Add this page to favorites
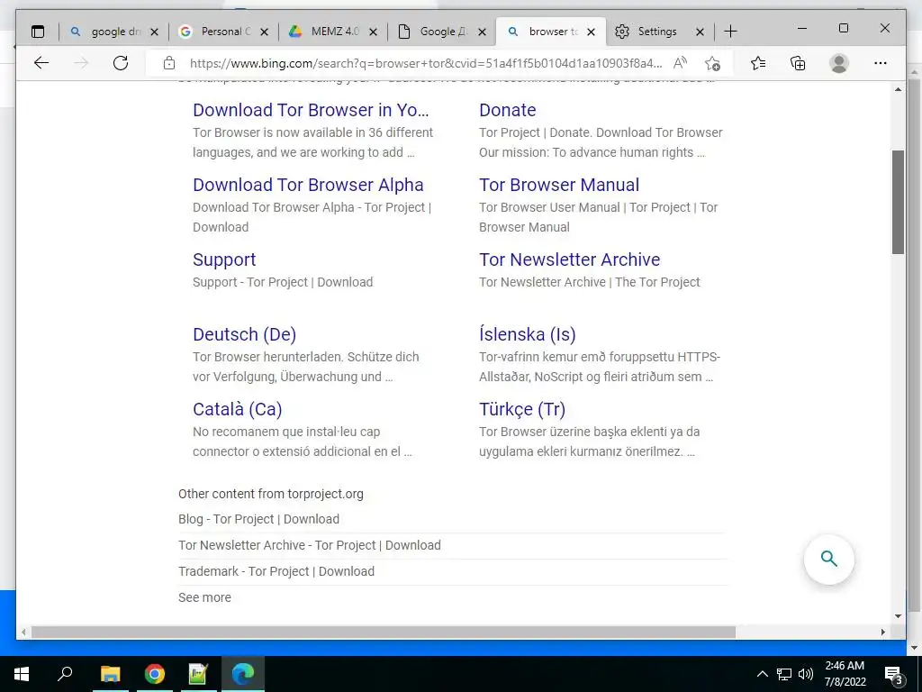This screenshot has width=922, height=692. click(x=713, y=63)
